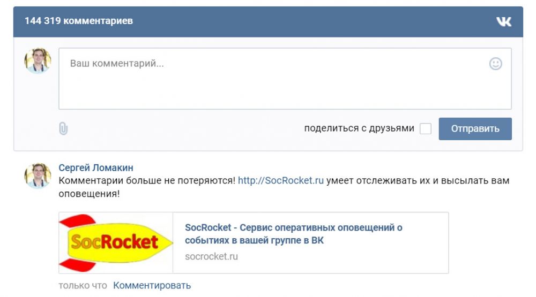Click the word "оповещения!" in the comment

[89, 194]
